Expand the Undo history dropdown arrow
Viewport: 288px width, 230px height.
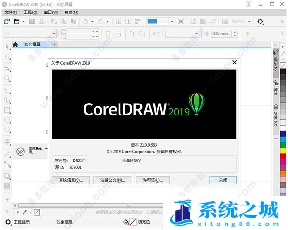pyautogui.click(x=92, y=22)
